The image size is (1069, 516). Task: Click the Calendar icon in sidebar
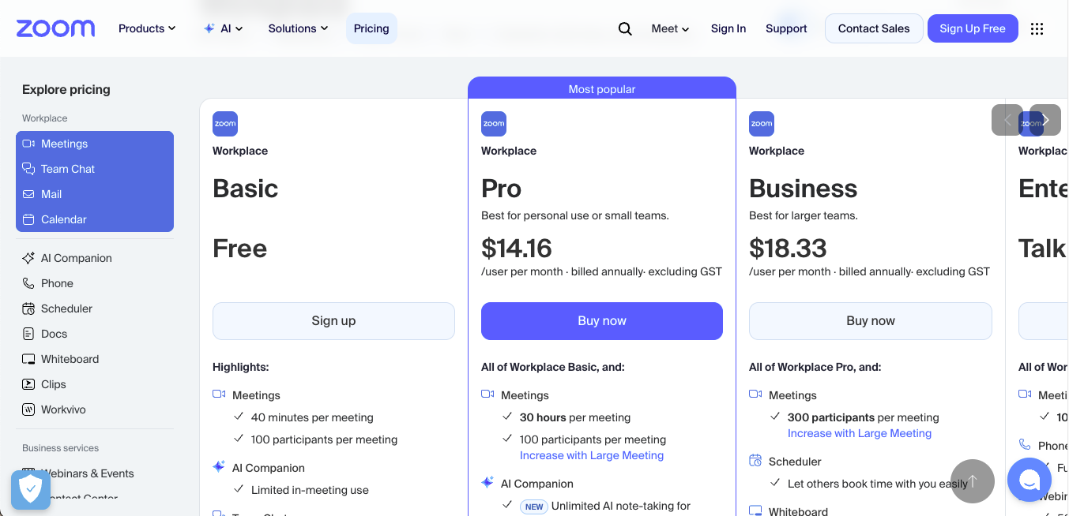pyautogui.click(x=28, y=219)
